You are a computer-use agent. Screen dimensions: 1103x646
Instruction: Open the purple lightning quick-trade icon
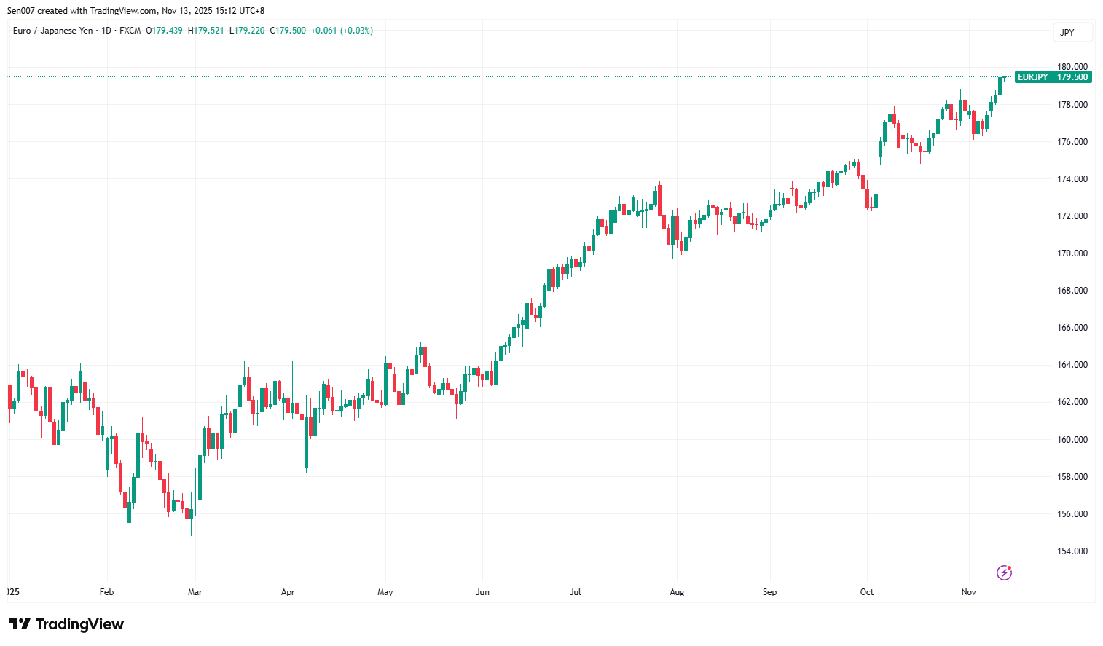click(x=1005, y=573)
